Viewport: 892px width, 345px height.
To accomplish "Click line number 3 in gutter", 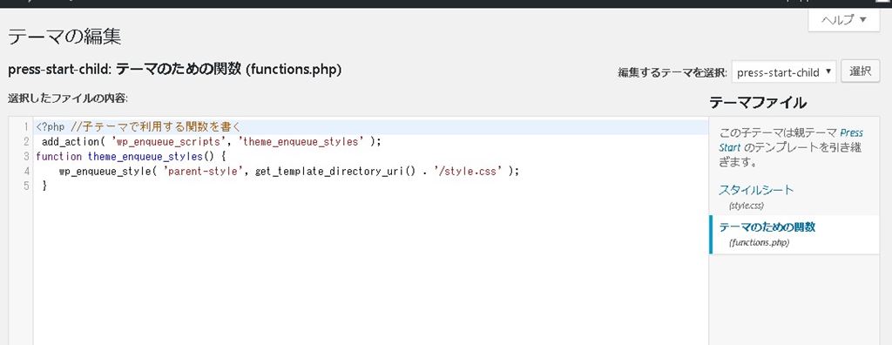I will coord(26,156).
